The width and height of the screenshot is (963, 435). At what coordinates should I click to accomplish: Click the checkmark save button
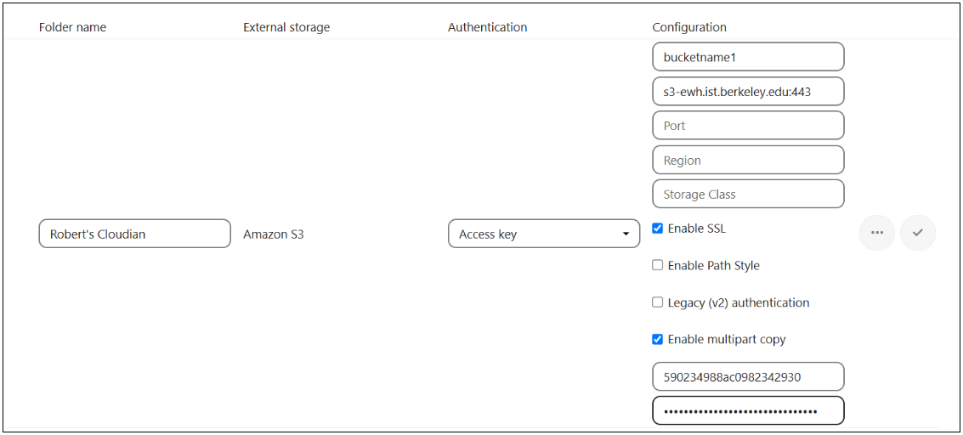[x=918, y=233]
